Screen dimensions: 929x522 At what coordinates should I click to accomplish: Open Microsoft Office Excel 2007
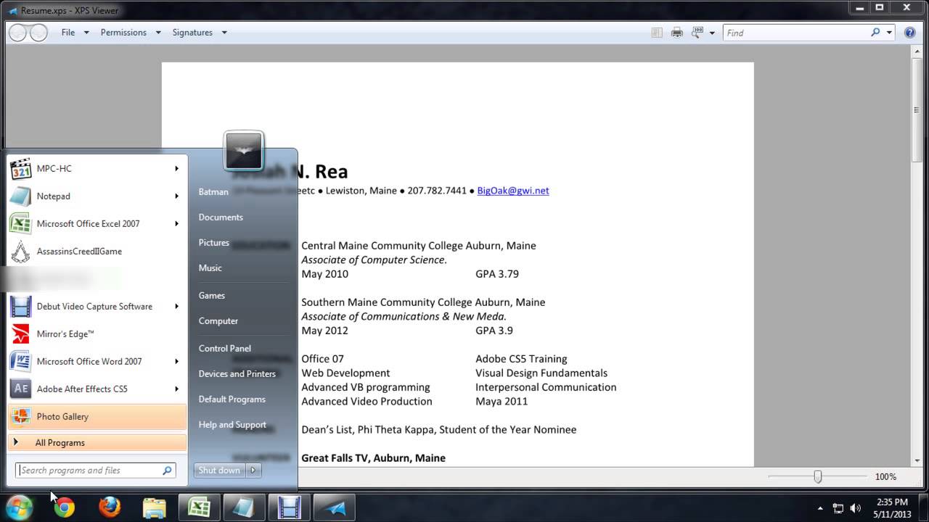click(97, 223)
